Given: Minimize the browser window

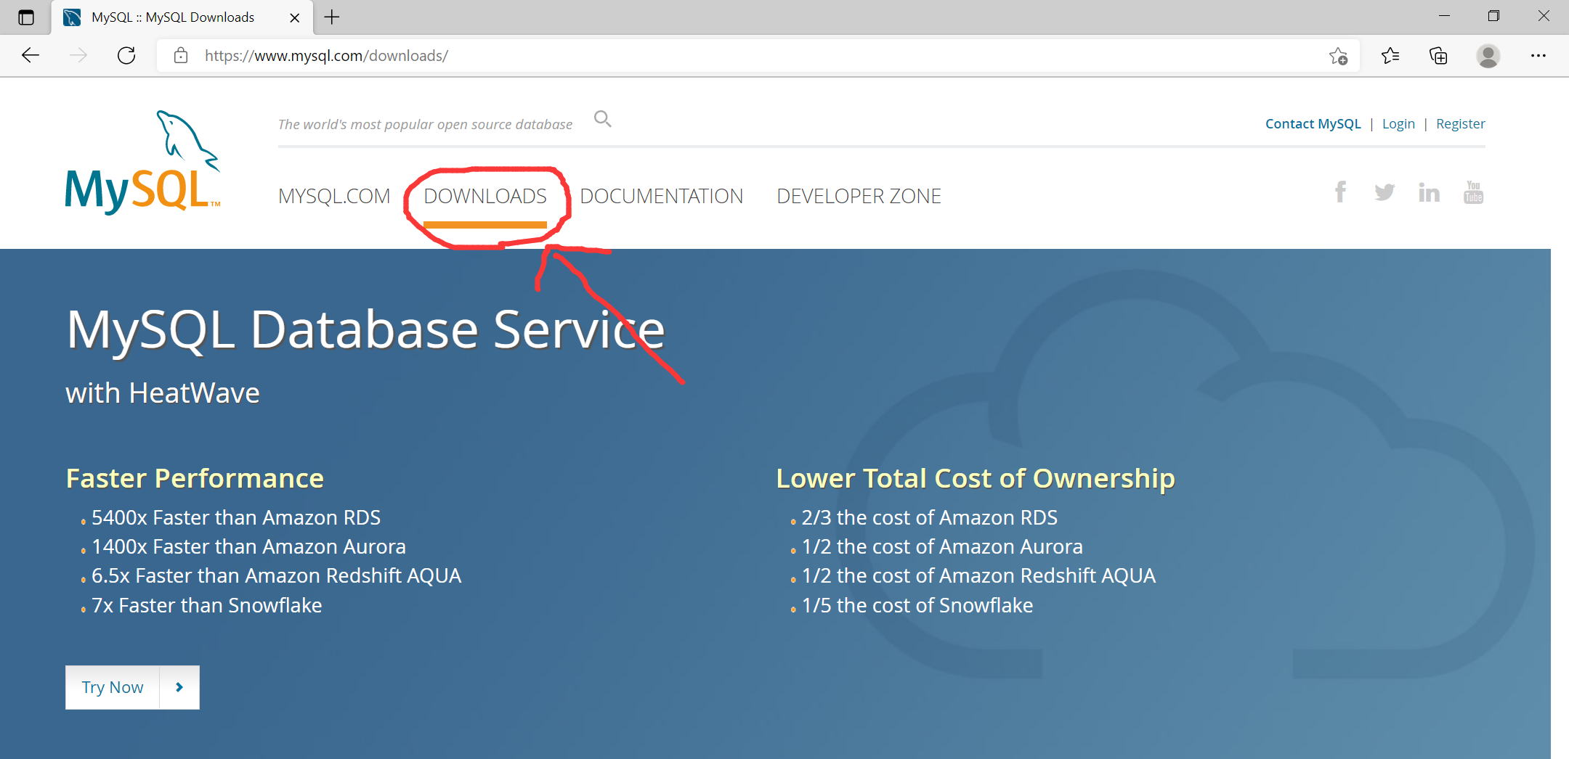Looking at the screenshot, I should 1444,16.
